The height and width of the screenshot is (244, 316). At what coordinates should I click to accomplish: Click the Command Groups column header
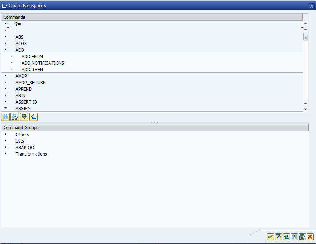155,127
